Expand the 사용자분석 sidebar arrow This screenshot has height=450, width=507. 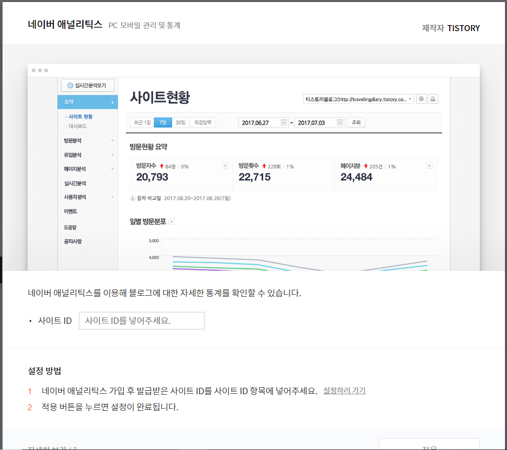click(x=113, y=197)
